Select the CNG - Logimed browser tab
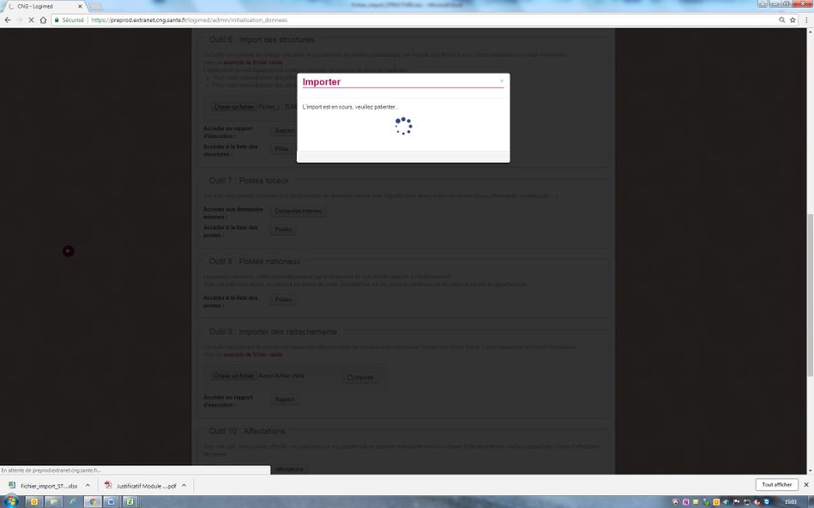This screenshot has height=508, width=814. 43,7
